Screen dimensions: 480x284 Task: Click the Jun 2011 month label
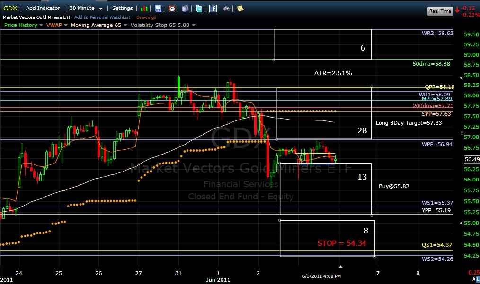(218, 280)
